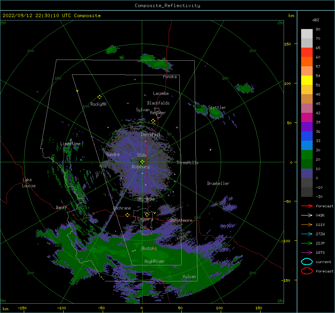Click the 39 dBZ purple color swatch
The width and height of the screenshot is (335, 313).
[x=307, y=127]
